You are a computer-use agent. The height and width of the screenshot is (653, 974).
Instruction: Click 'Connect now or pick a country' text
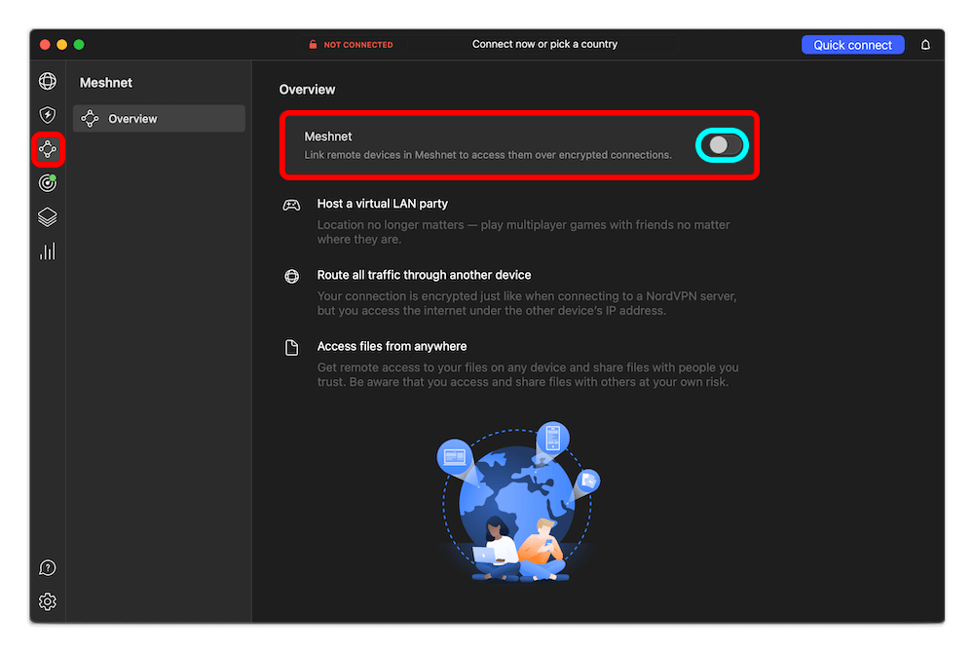click(x=544, y=44)
